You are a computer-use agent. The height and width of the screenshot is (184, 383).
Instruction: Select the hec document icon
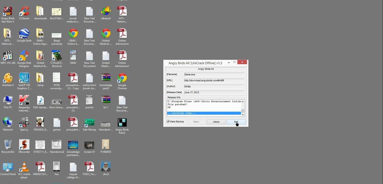point(57,167)
